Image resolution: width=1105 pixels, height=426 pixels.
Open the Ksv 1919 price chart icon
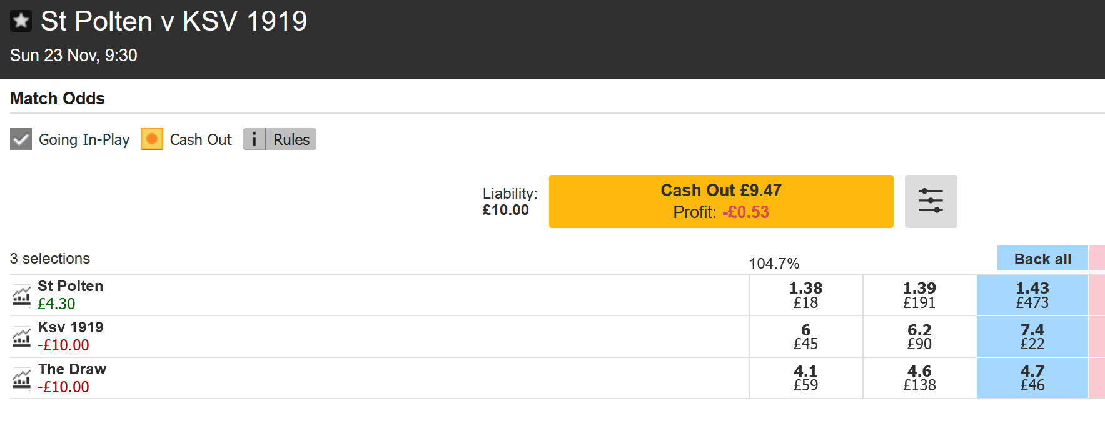coord(21,337)
